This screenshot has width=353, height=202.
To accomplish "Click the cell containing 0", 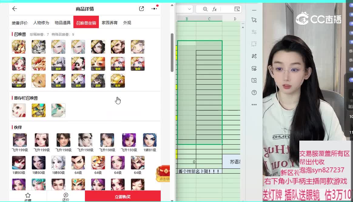I will [187, 161].
